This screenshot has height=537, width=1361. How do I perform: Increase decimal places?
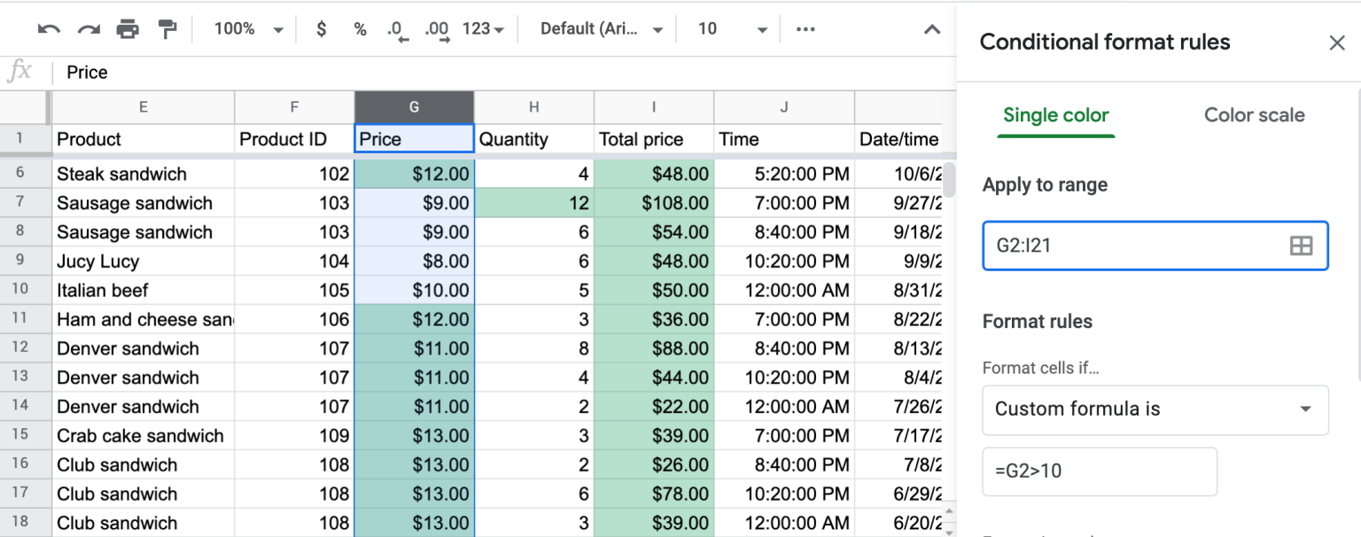[x=435, y=28]
